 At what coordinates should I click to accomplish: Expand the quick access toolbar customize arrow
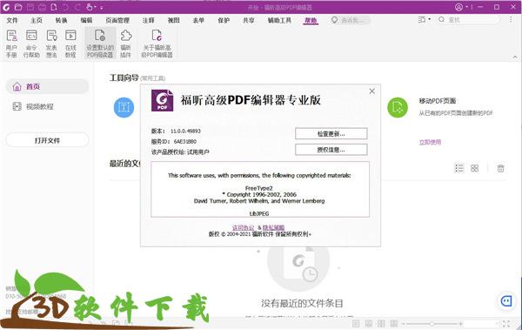[102, 7]
